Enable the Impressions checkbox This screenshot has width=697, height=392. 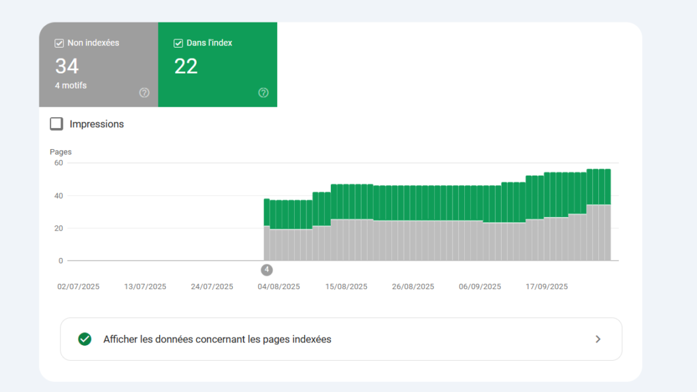[x=56, y=124]
